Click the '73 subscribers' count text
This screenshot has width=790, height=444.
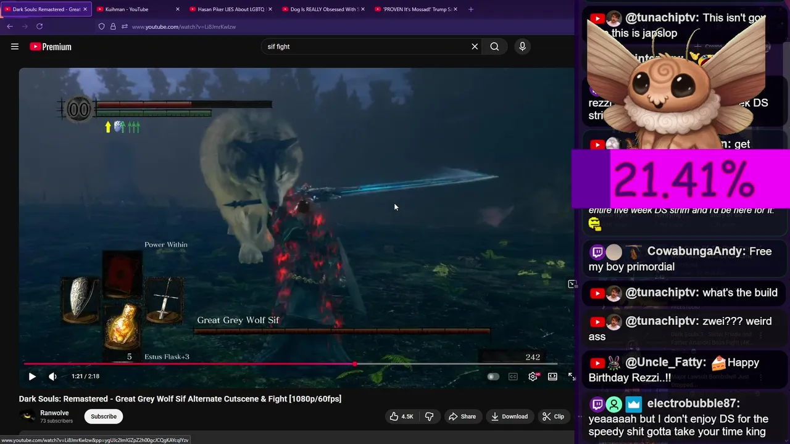[x=56, y=421]
